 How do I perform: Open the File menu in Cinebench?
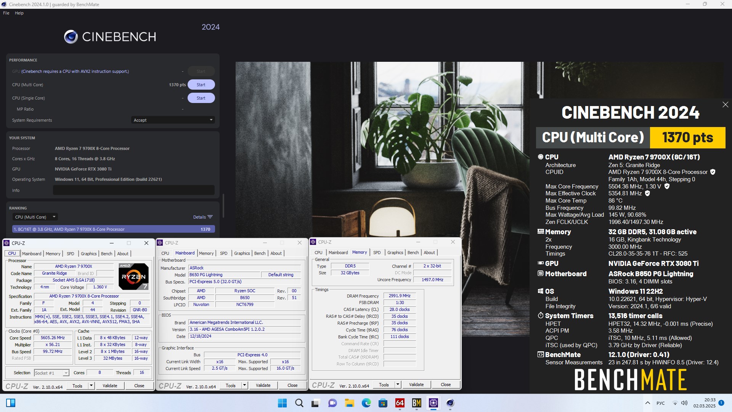pos(6,13)
